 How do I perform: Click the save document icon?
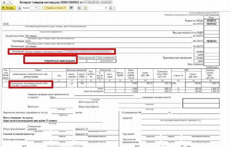[79, 8]
